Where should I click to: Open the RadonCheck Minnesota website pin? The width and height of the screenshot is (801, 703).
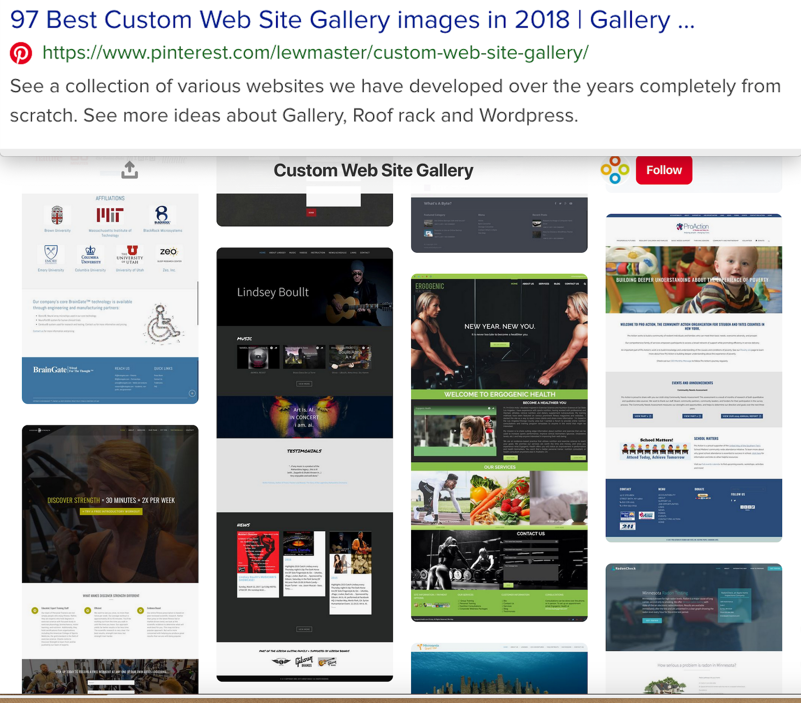(x=694, y=629)
